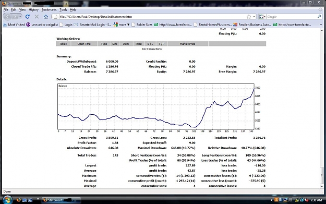
Task: Open the Help menu
Action: click(x=73, y=10)
